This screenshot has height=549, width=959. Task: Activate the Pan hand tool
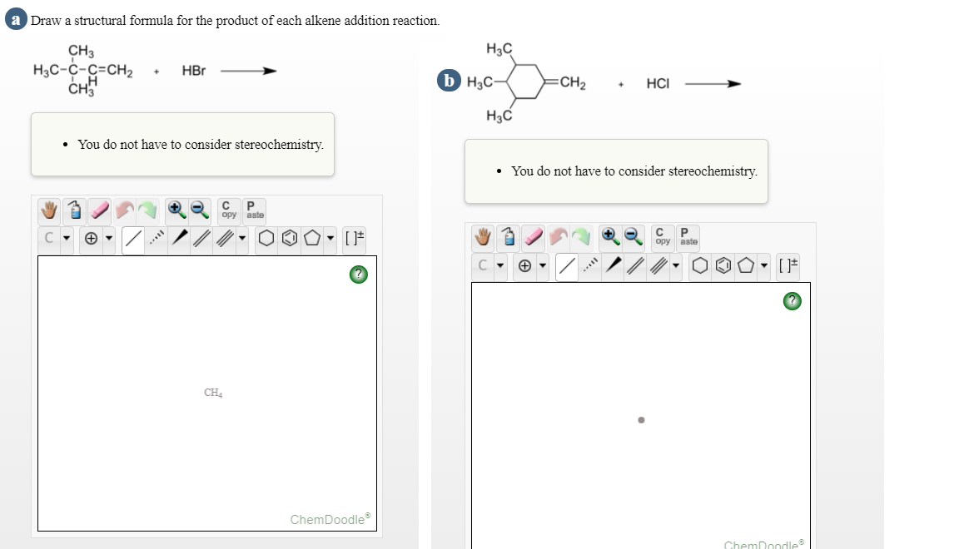[x=48, y=210]
